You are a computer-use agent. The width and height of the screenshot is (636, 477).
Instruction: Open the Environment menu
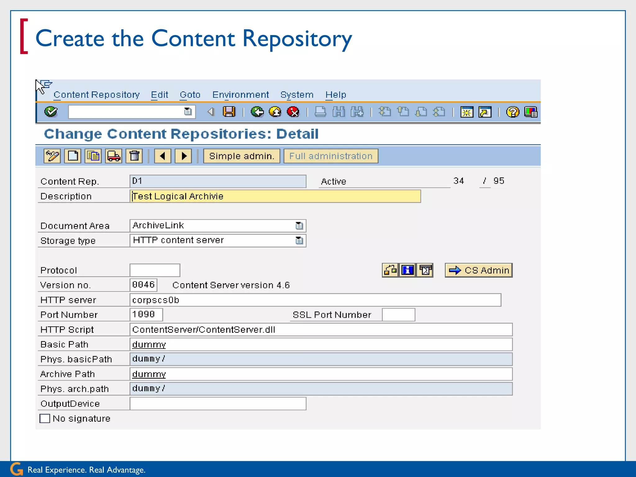point(240,95)
